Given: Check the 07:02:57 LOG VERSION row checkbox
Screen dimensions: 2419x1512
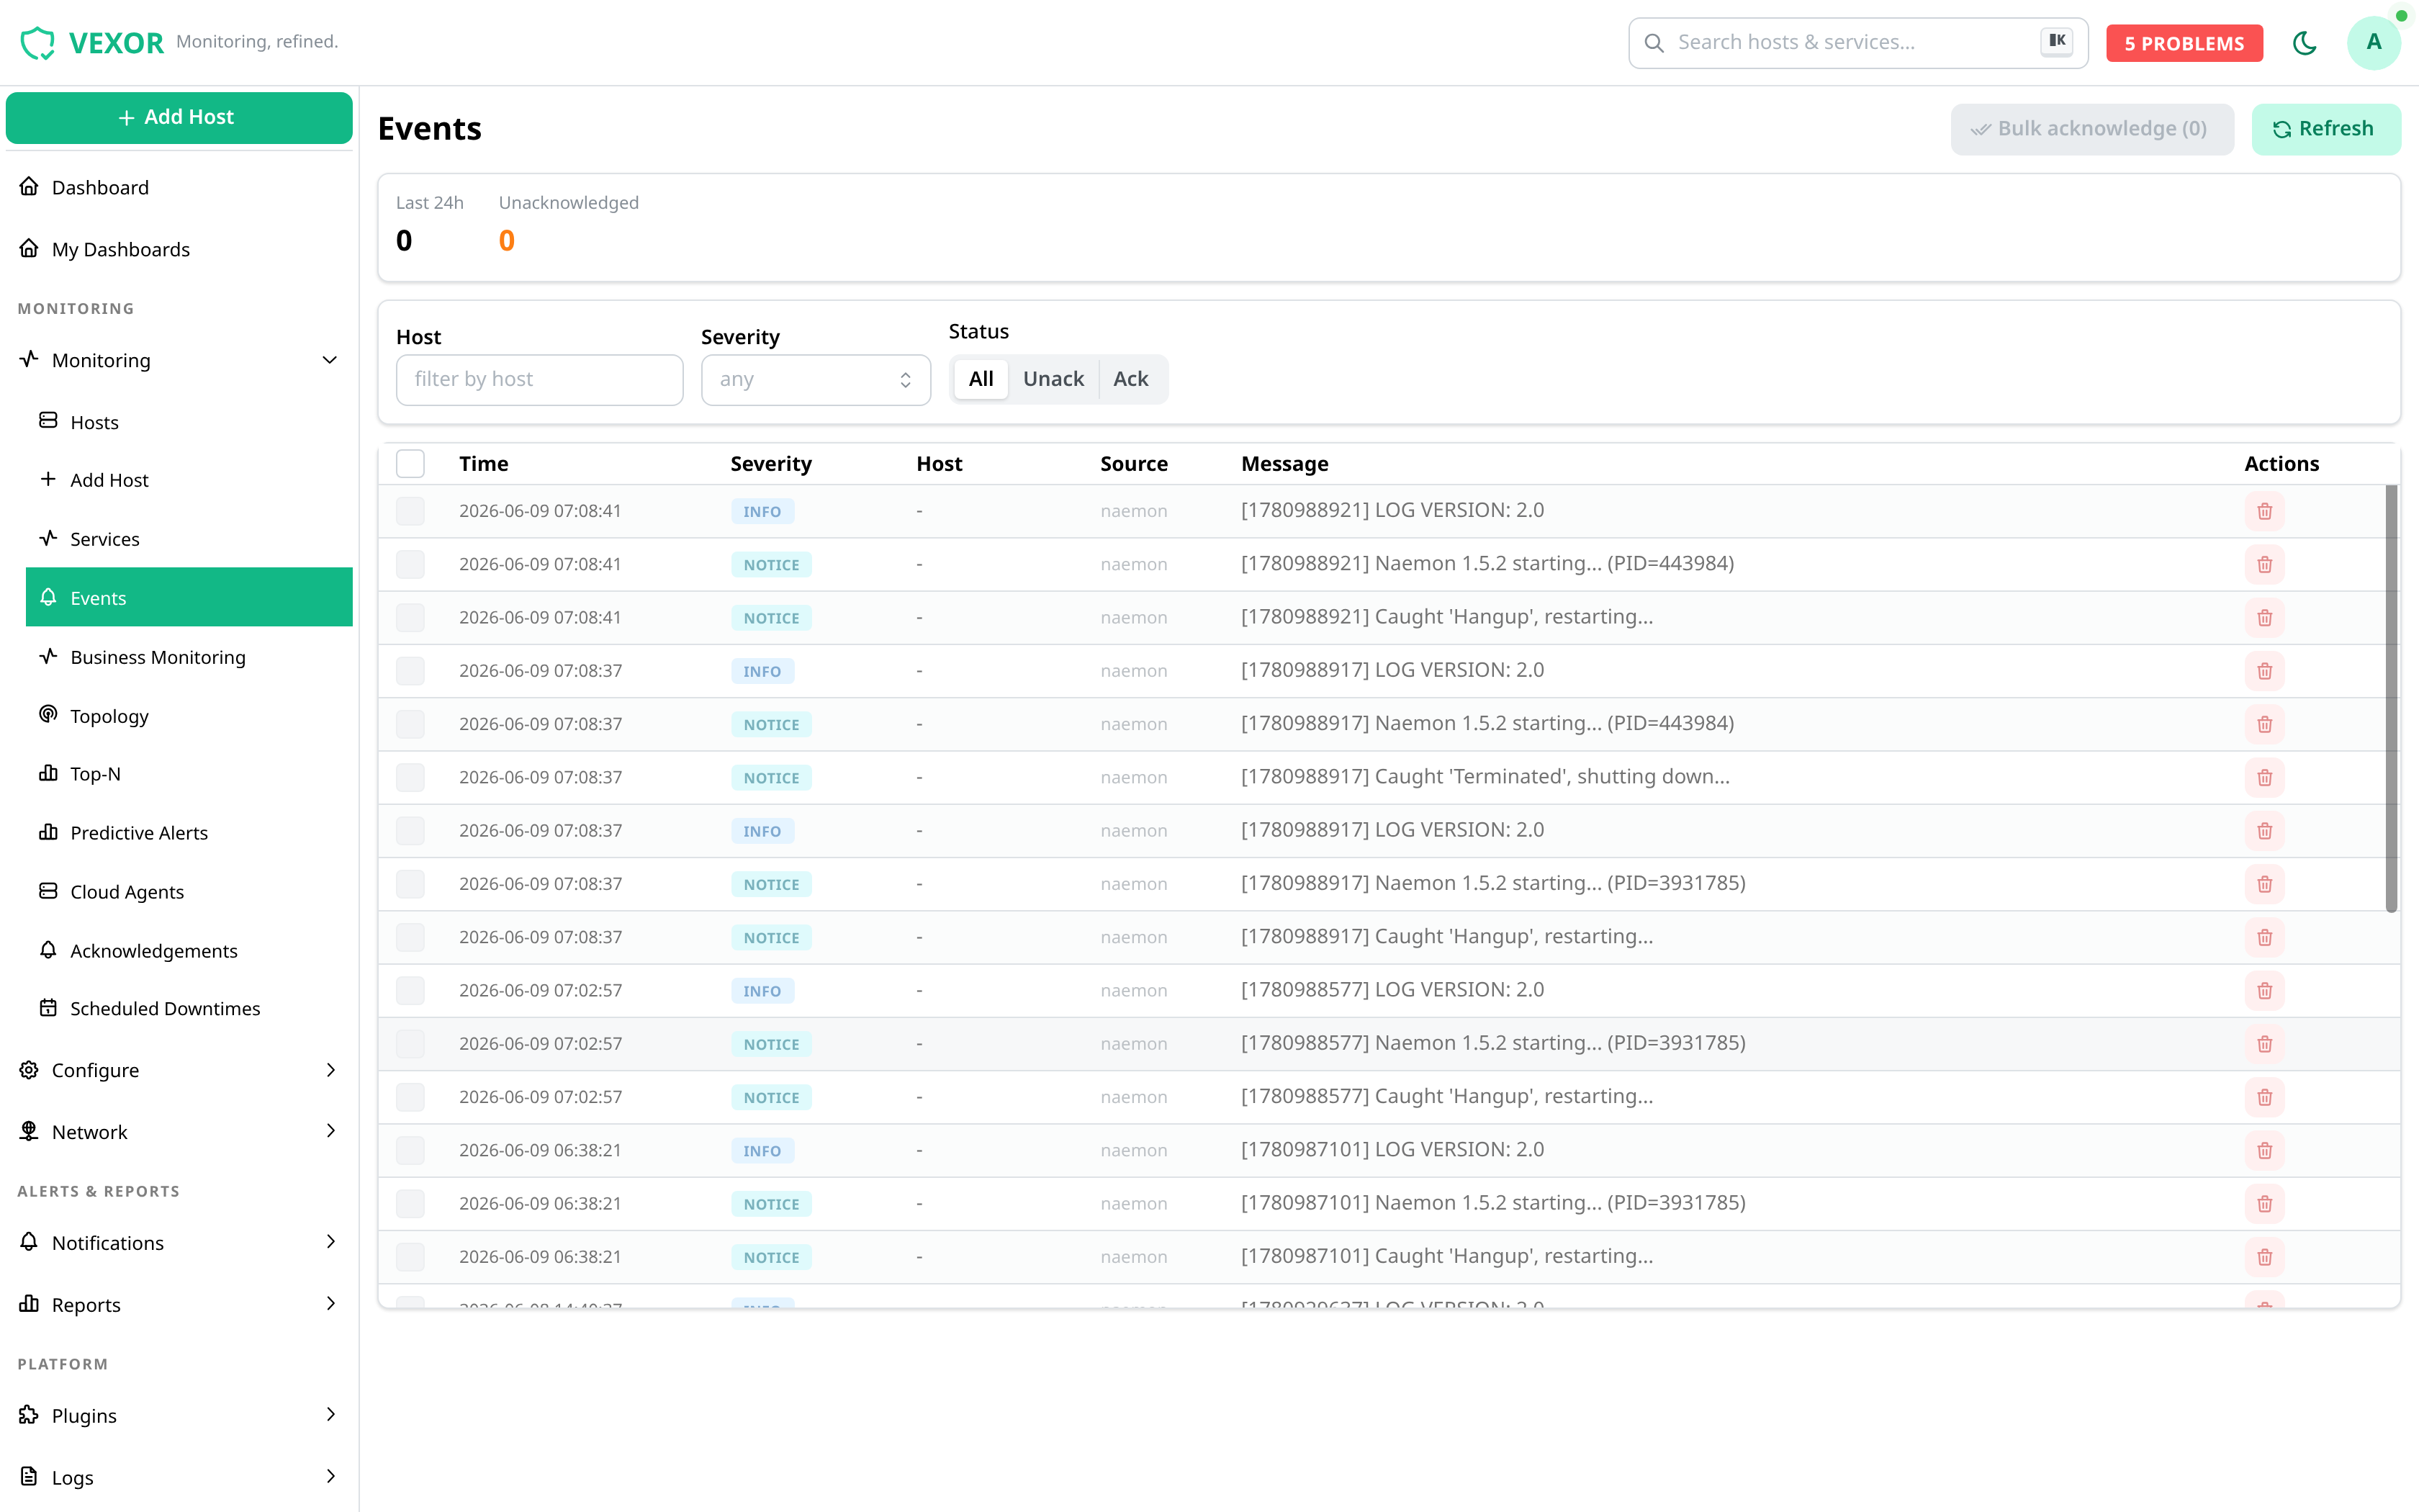Looking at the screenshot, I should click(x=410, y=991).
